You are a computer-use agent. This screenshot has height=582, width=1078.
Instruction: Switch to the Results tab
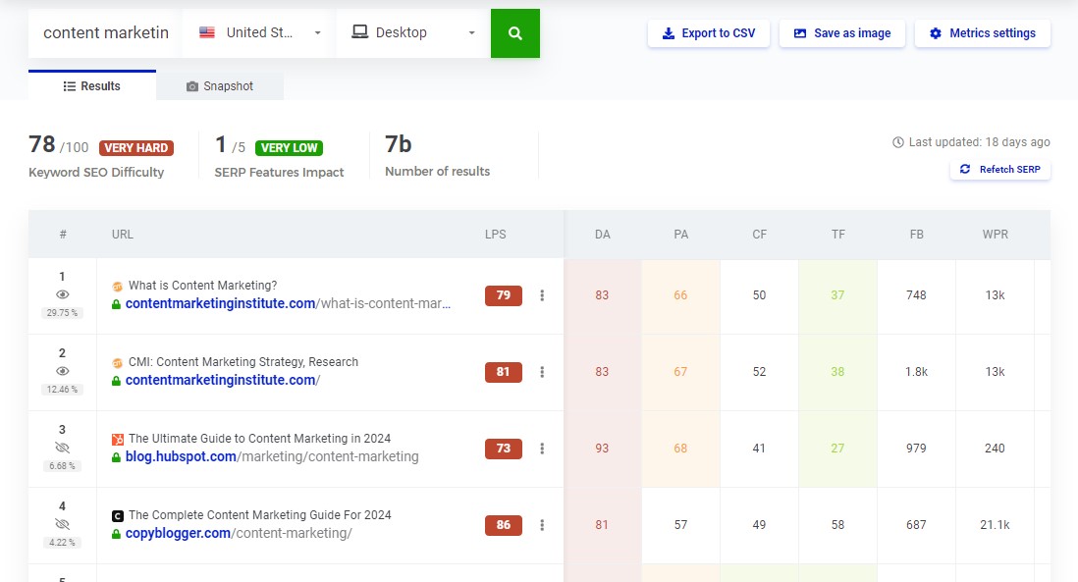92,86
